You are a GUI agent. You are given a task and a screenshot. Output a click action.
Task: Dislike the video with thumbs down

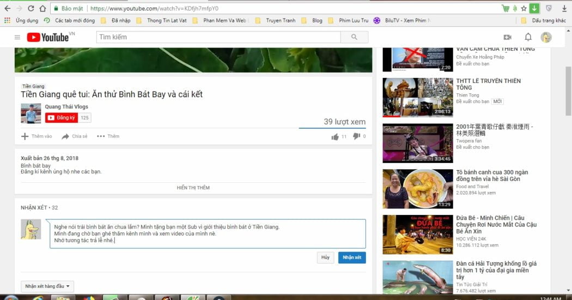click(356, 136)
